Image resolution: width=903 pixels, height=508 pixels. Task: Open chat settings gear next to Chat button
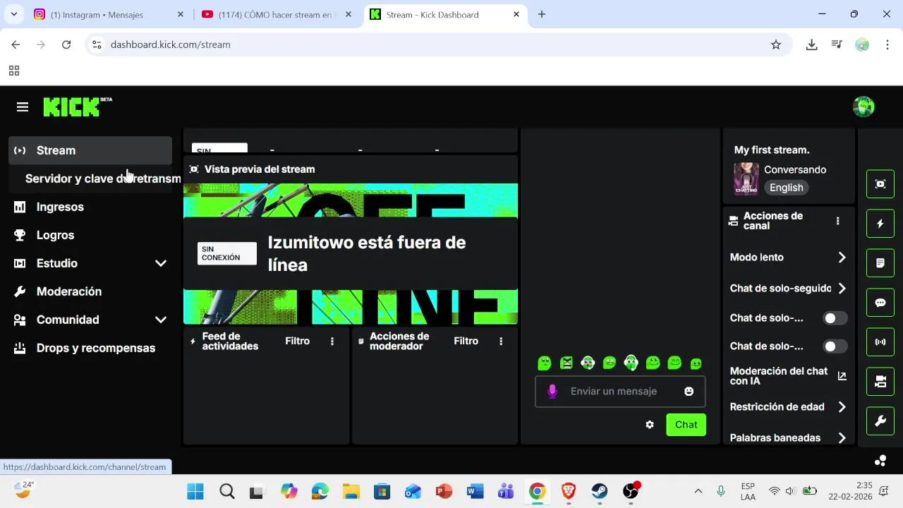[x=650, y=425]
